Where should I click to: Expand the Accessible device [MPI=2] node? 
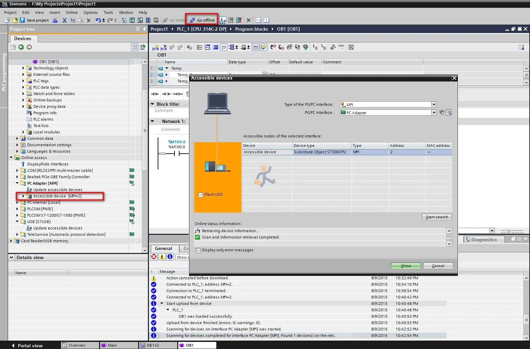[23, 196]
